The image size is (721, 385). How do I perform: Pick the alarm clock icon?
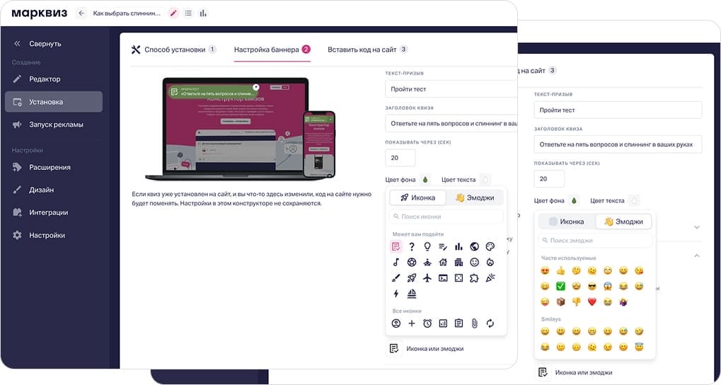pos(427,323)
